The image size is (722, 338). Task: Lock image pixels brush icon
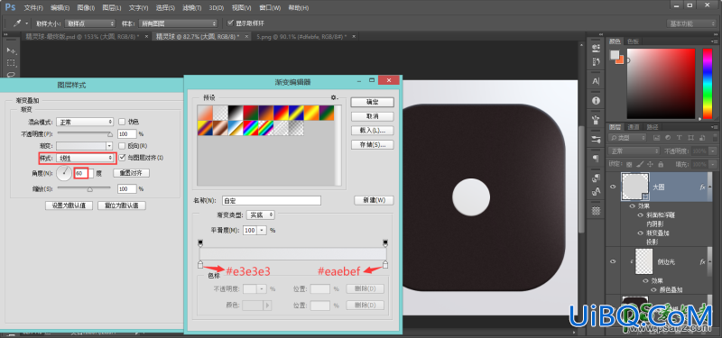coord(640,164)
